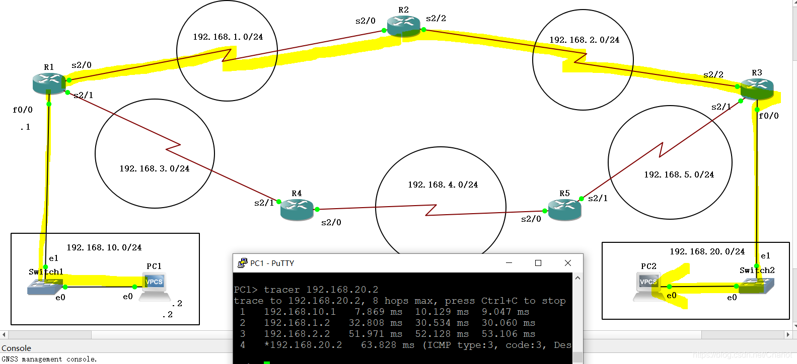The width and height of the screenshot is (797, 364).
Task: Select the Switch2 device icon
Action: pyautogui.click(x=757, y=286)
